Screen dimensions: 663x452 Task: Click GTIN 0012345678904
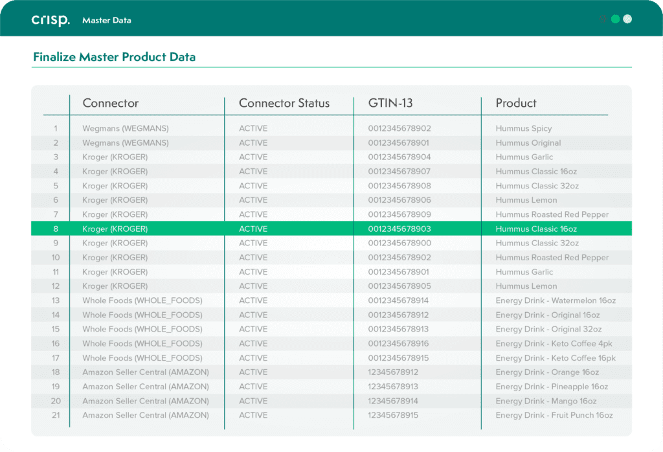[399, 157]
